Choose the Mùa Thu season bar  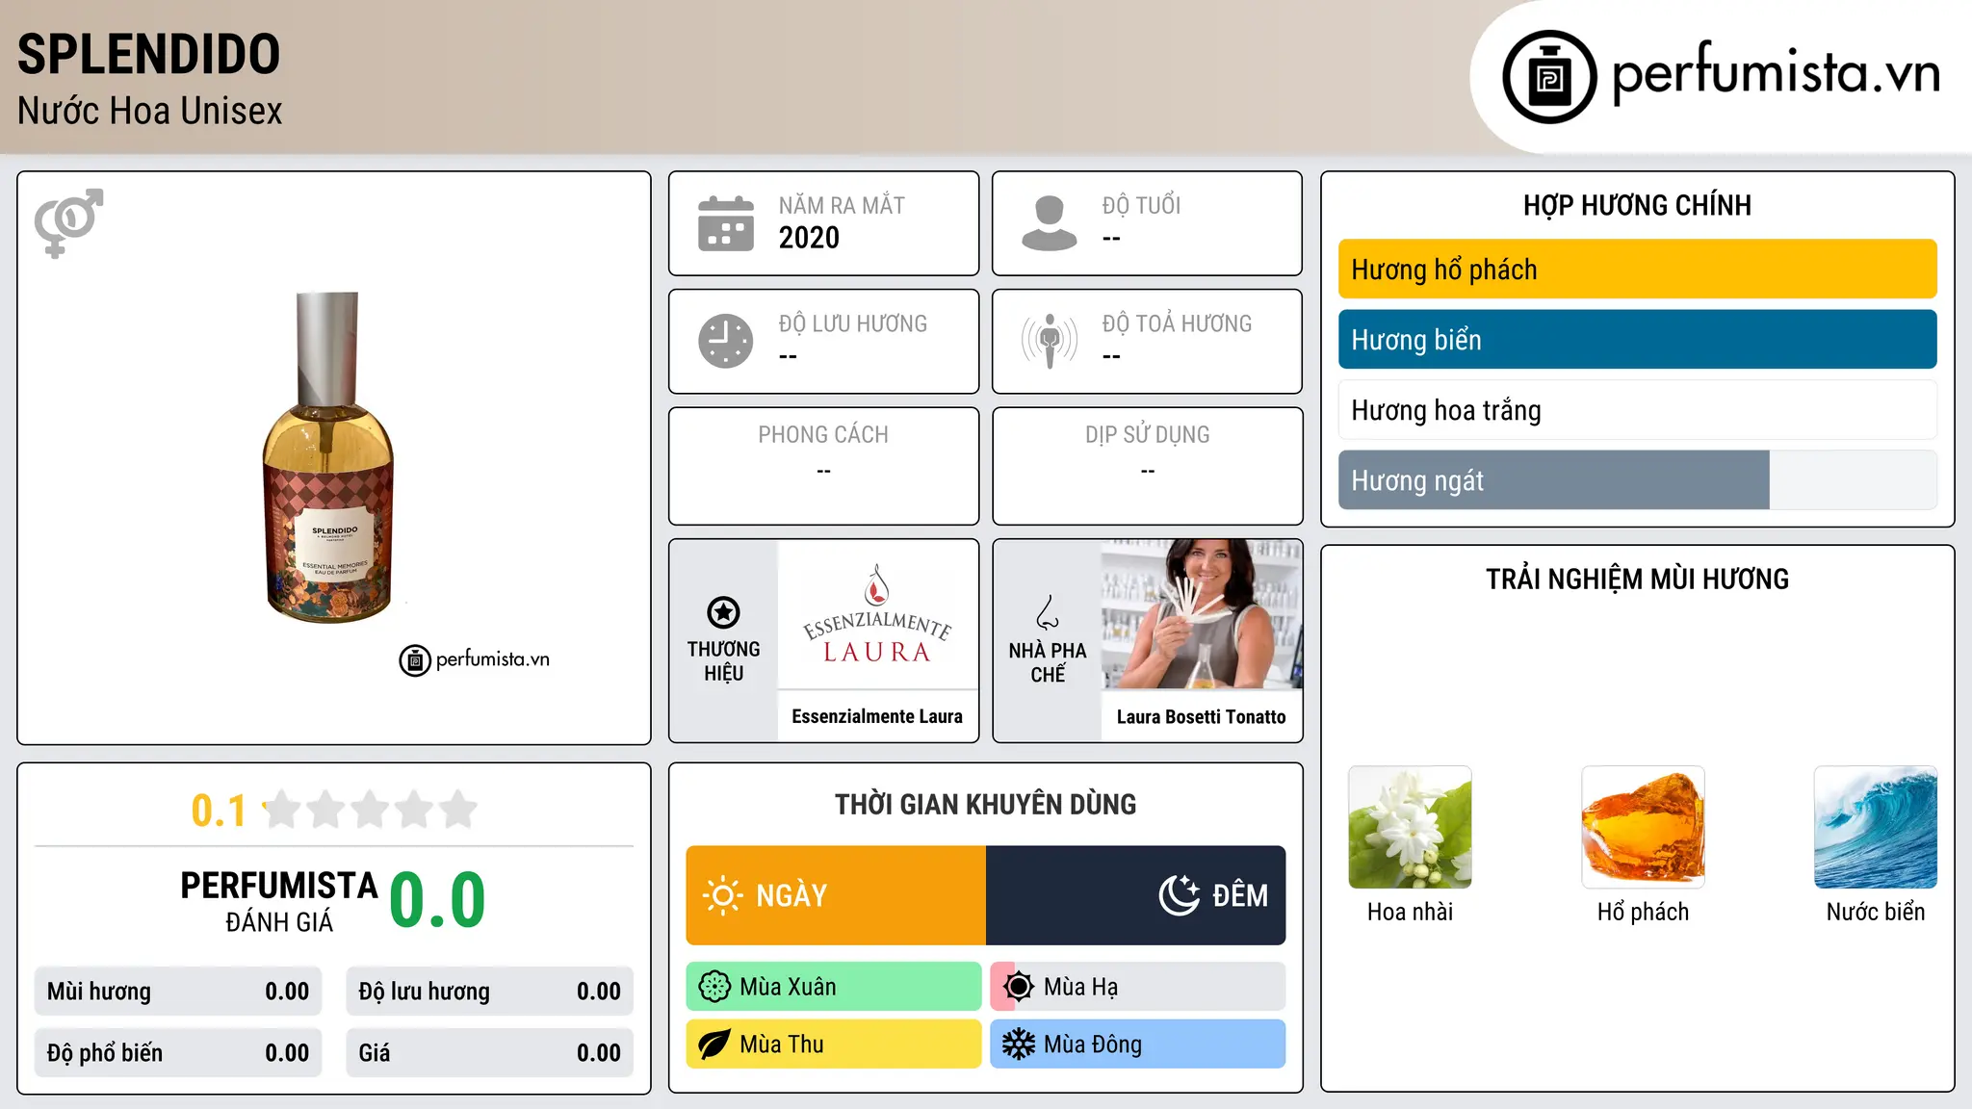[x=834, y=1045]
